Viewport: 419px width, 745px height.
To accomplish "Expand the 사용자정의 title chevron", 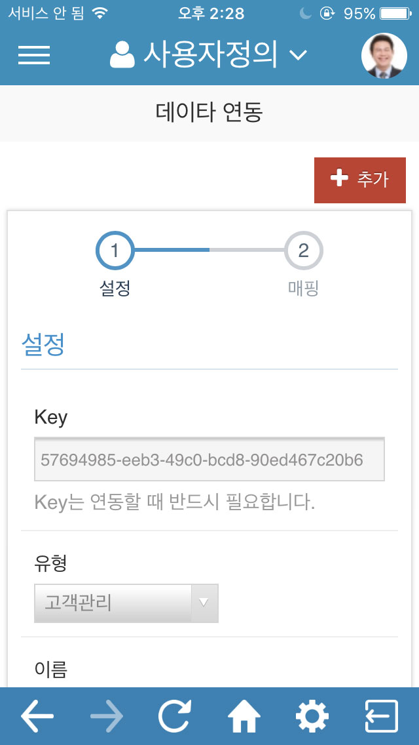I will [x=298, y=56].
